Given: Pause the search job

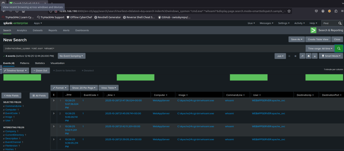Looking at the screenshot, I should 289,56.
